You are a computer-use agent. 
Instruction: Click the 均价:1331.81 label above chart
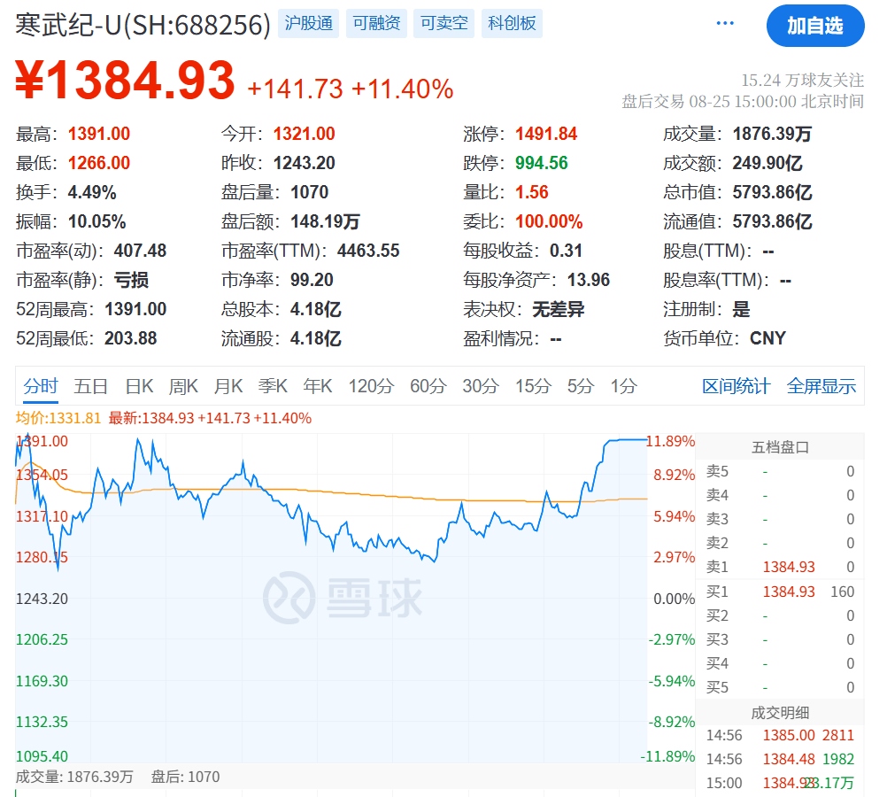click(x=58, y=418)
